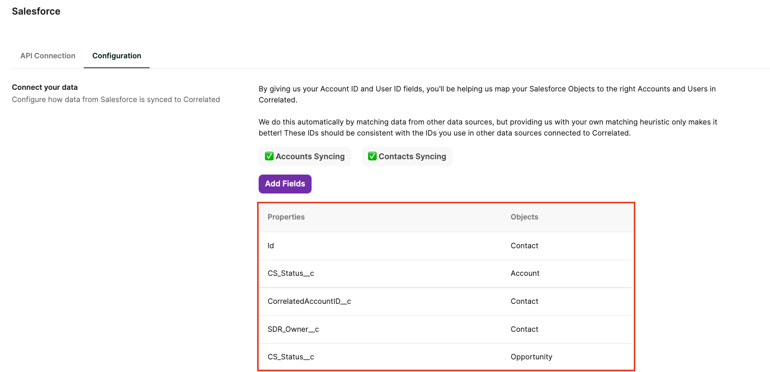Select the CorrelatedAccountID__c property cell

coord(309,301)
